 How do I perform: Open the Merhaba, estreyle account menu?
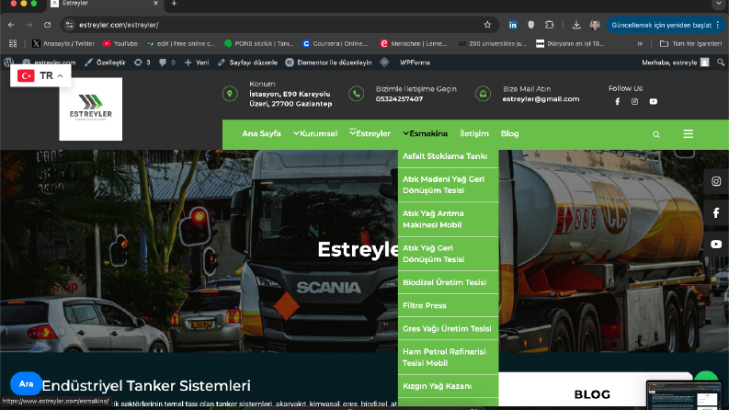[x=675, y=63]
